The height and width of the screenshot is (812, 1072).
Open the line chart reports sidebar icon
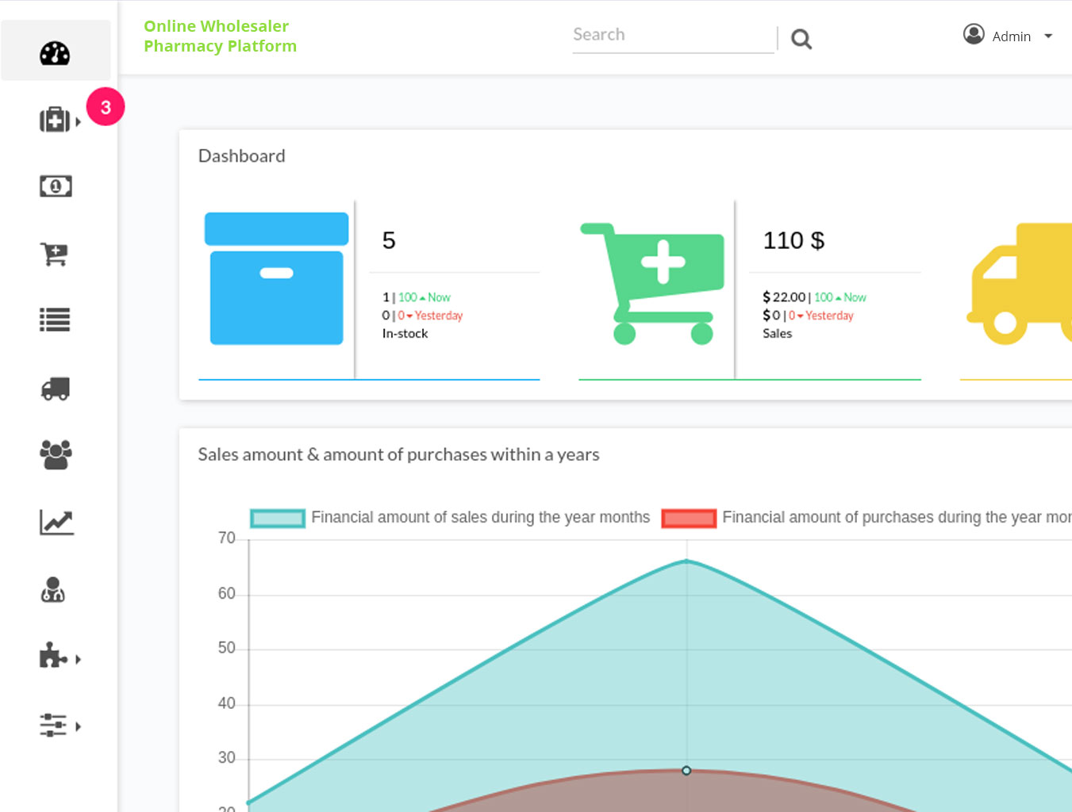[56, 523]
